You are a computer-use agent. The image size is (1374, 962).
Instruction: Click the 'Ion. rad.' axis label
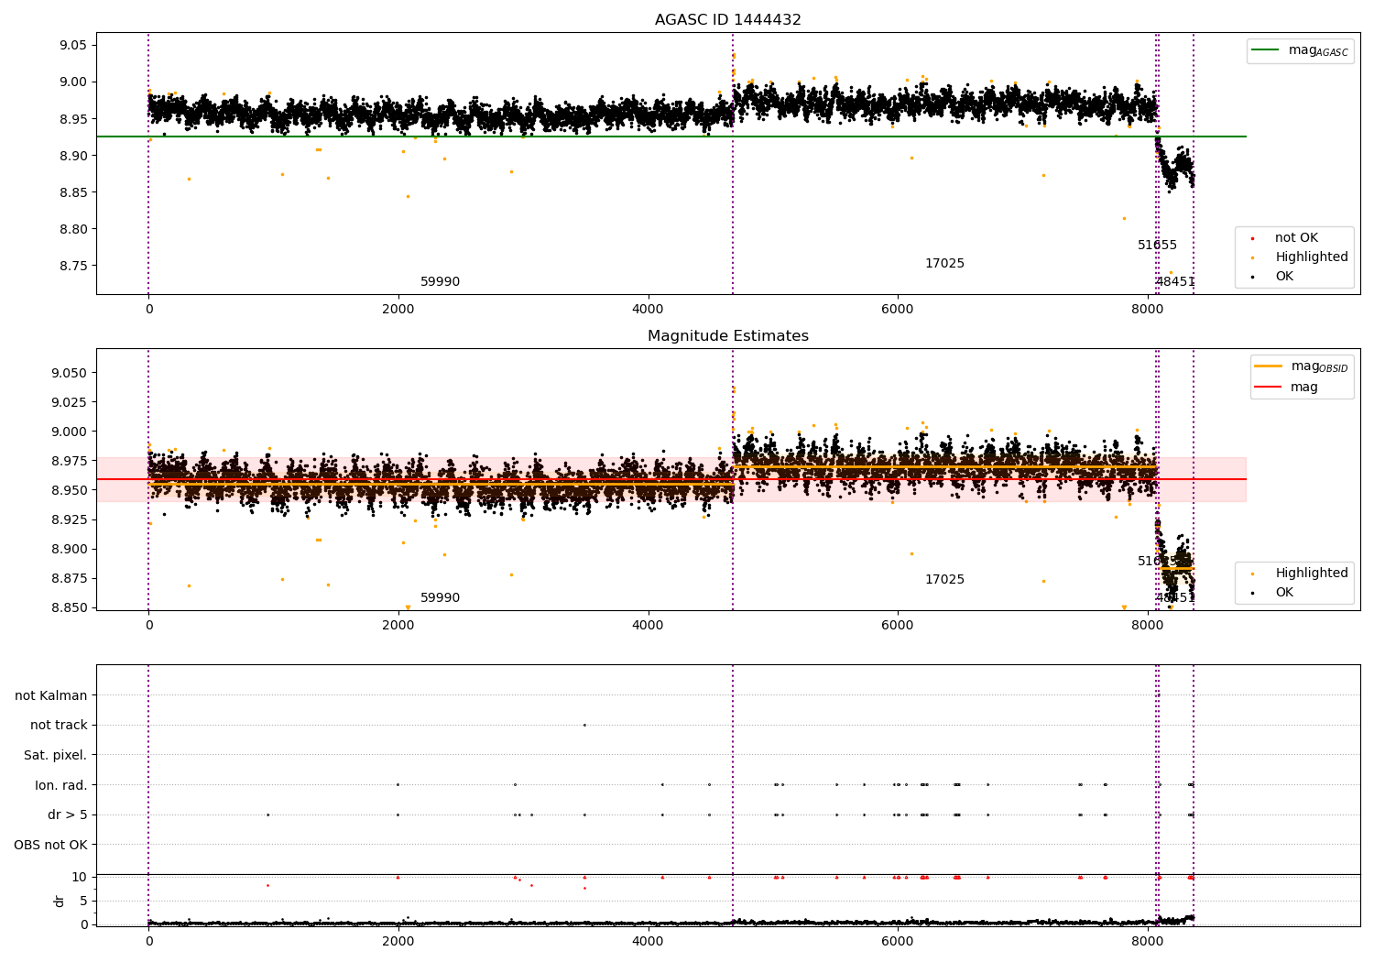coord(60,785)
